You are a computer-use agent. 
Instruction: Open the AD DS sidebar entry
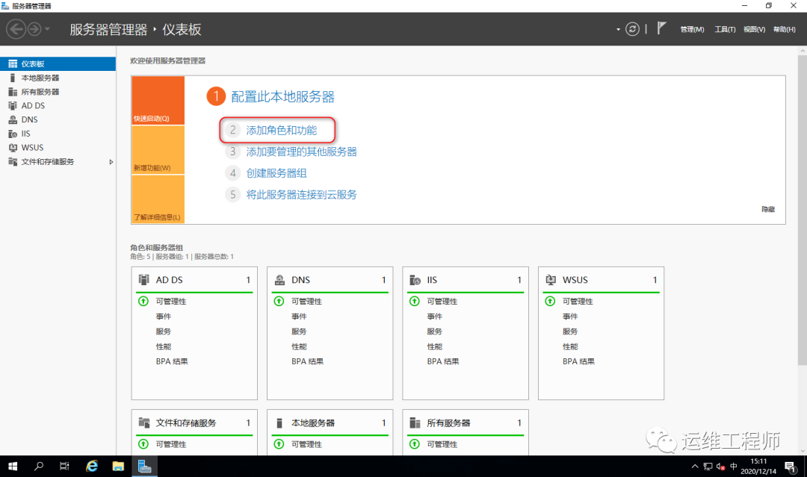tap(58, 105)
